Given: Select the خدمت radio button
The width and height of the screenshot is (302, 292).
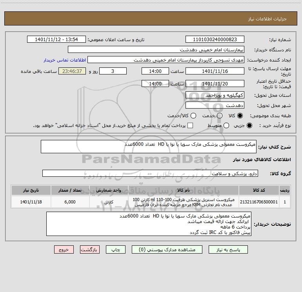Looking at the screenshot, I should point(220,116).
